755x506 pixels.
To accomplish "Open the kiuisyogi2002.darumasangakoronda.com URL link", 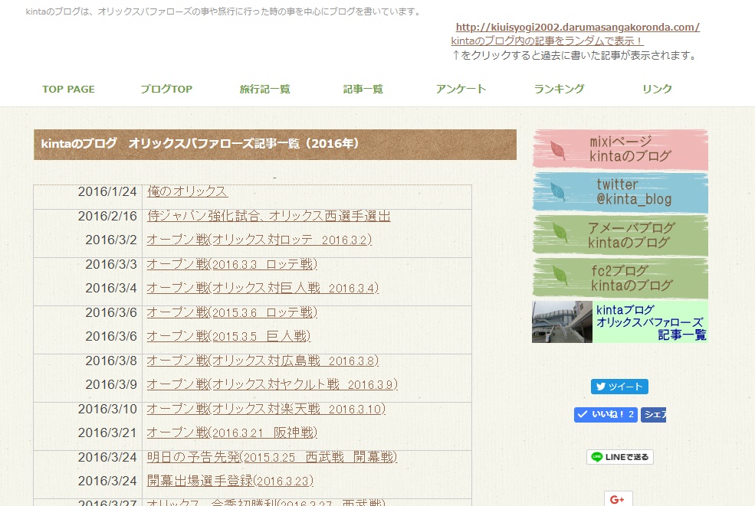I will (578, 28).
